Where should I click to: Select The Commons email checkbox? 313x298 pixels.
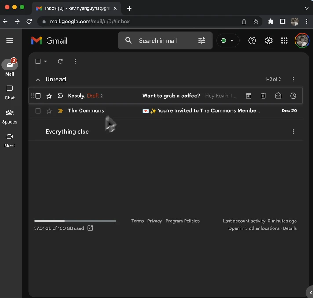point(38,111)
